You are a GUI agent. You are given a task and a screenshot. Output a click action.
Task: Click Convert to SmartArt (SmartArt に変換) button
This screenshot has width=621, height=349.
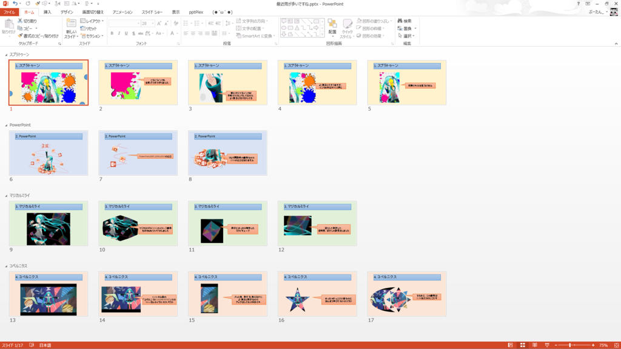tap(255, 36)
